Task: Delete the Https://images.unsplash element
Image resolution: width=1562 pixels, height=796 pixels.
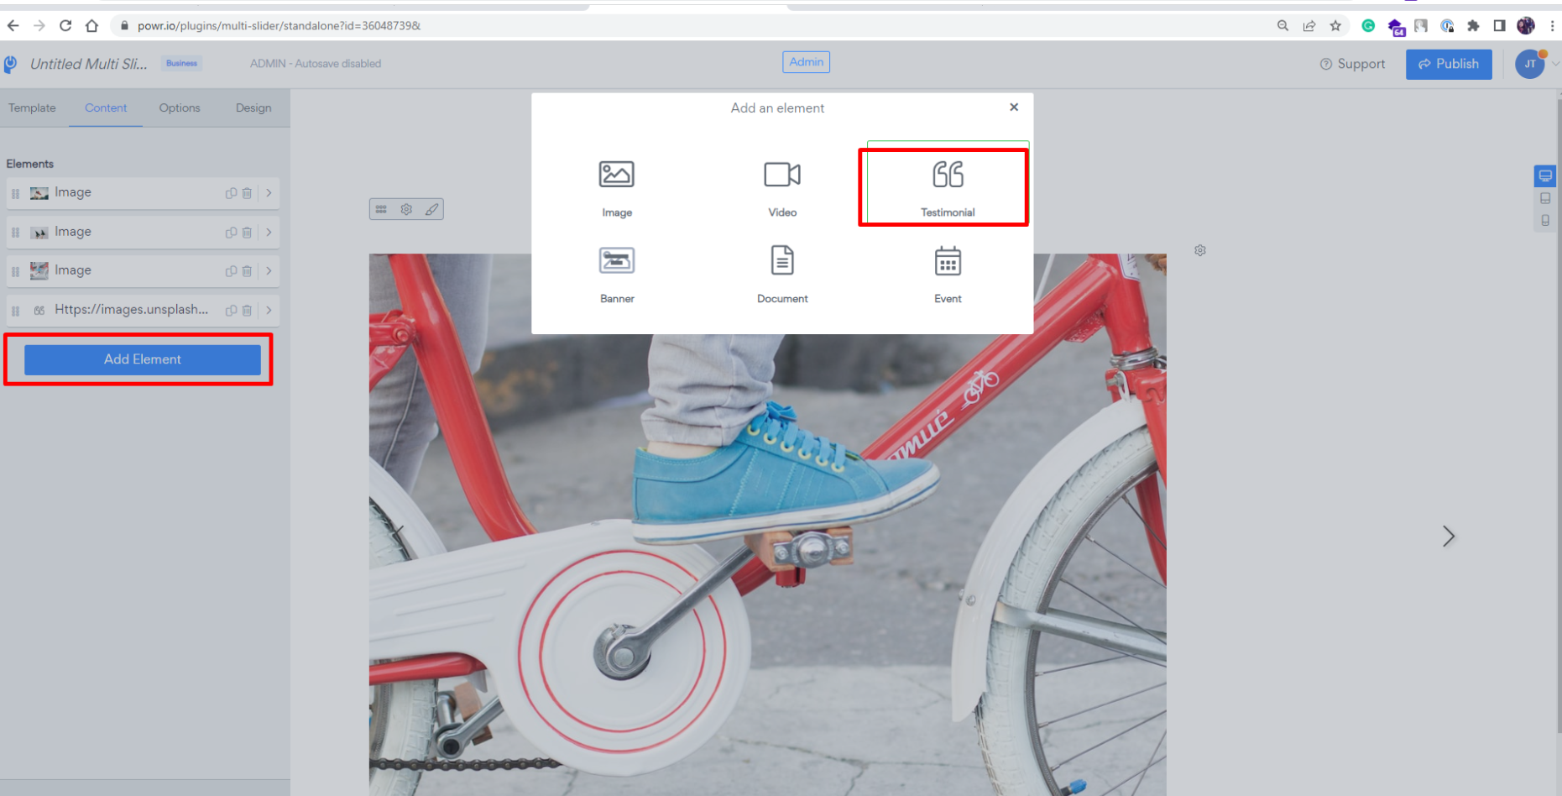Action: point(247,311)
